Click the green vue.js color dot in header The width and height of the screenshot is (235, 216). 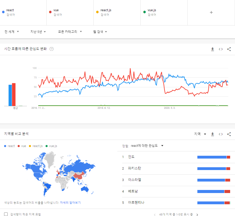pyautogui.click(x=144, y=12)
